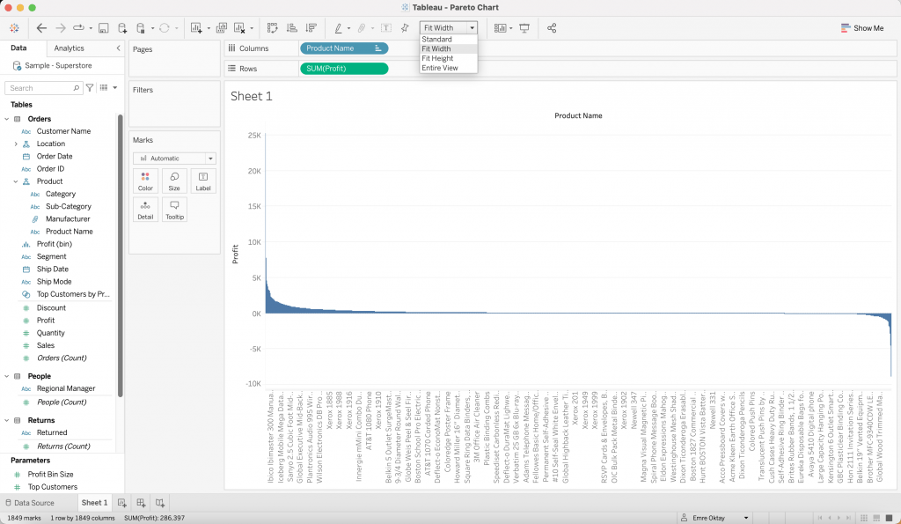
Task: Open Presentation Mode from the toolbar
Action: [x=524, y=28]
